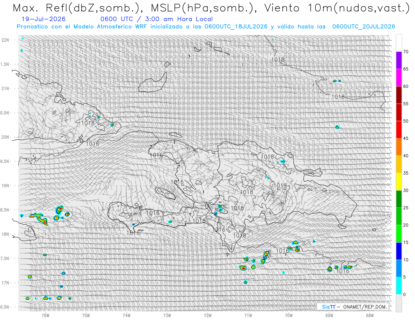The width and height of the screenshot is (415, 320).
Task: Click the colorbar label 60
Action: click(x=406, y=86)
